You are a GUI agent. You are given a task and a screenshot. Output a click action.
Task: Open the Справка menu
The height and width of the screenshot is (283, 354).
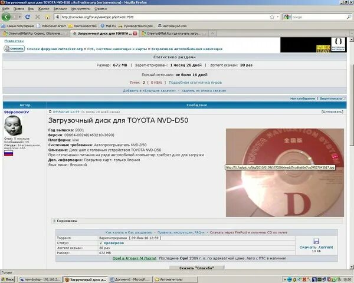click(100, 9)
